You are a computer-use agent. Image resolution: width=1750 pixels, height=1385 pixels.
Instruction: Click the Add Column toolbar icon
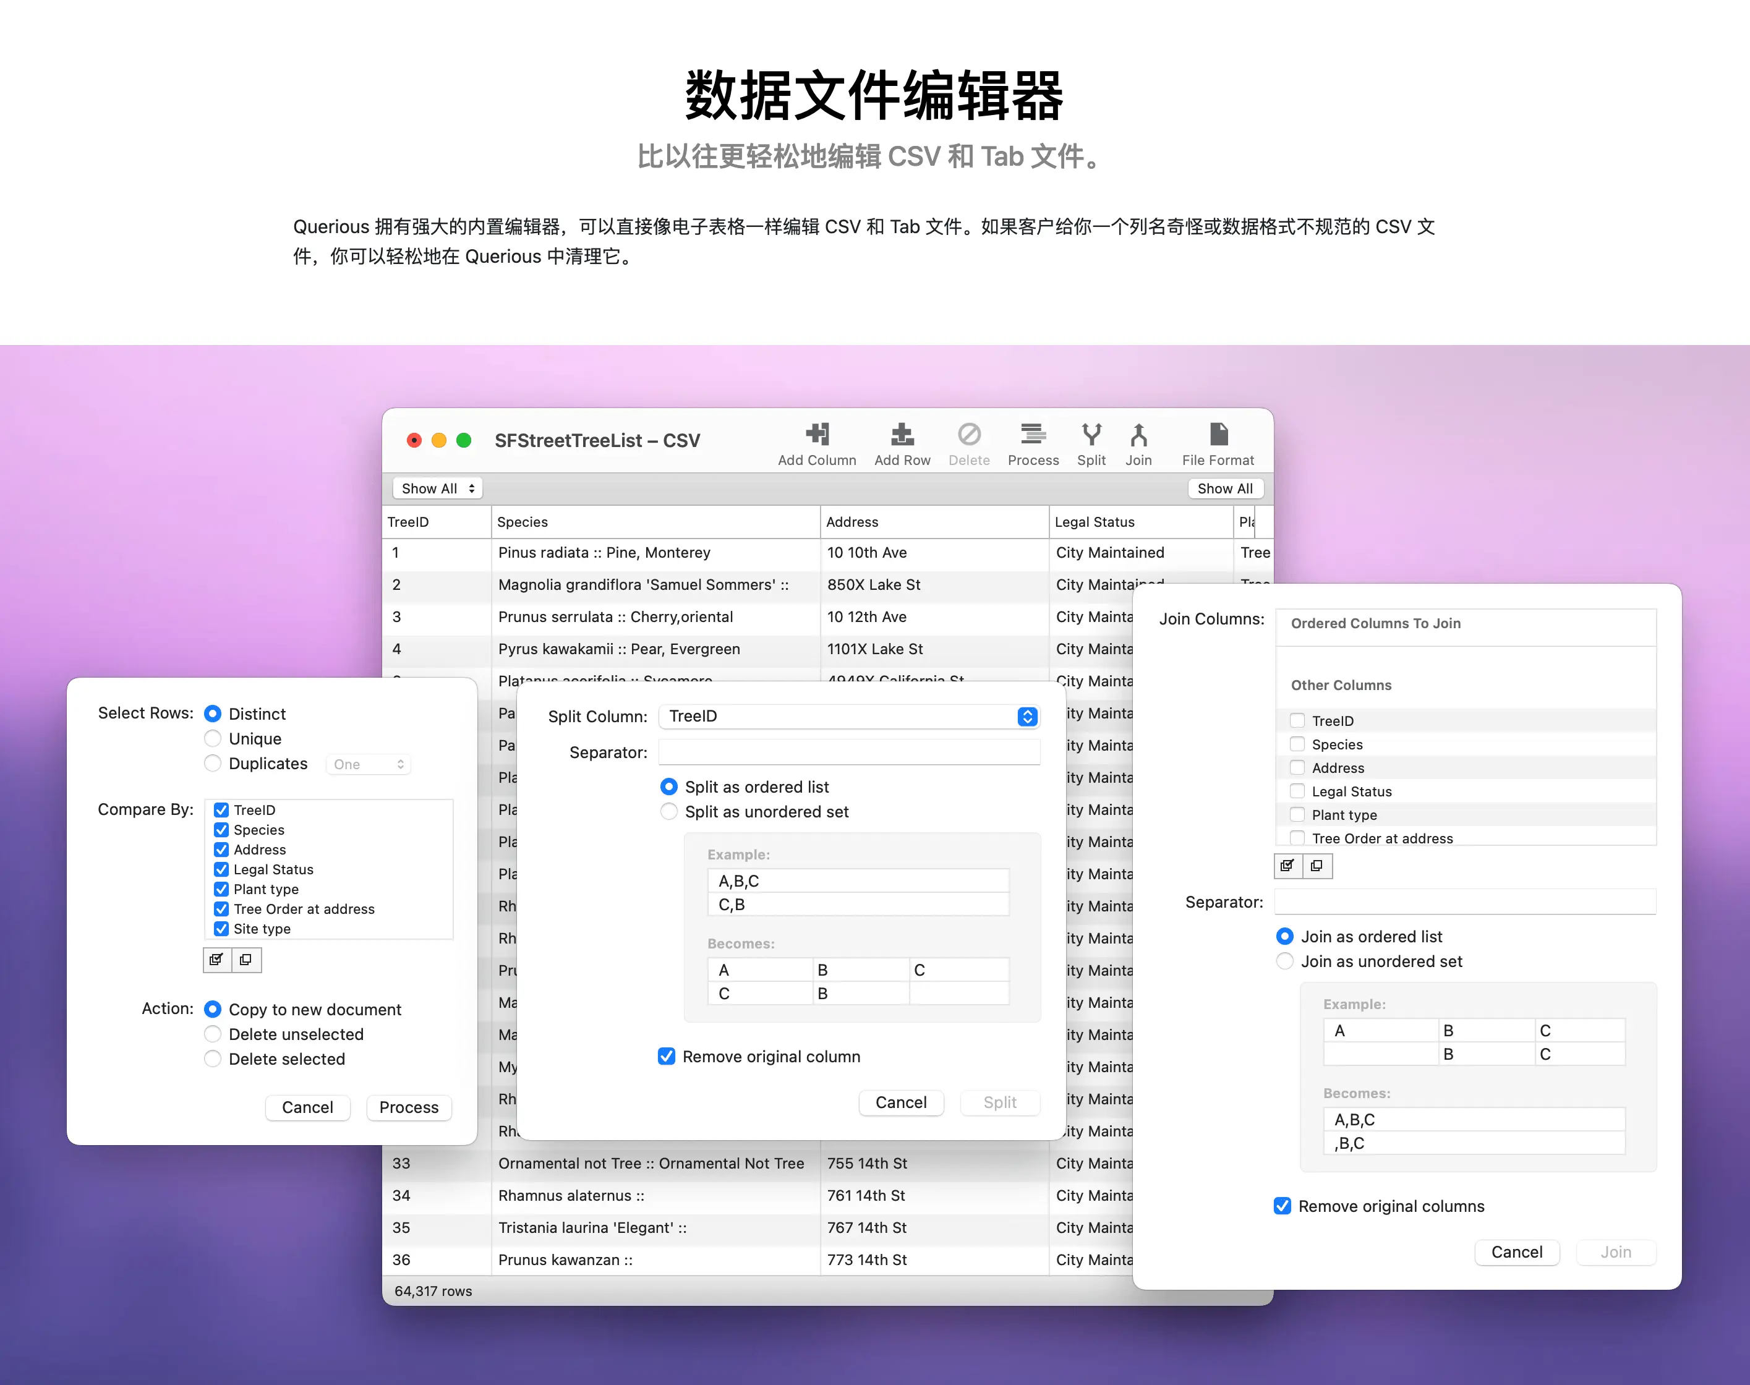(817, 435)
